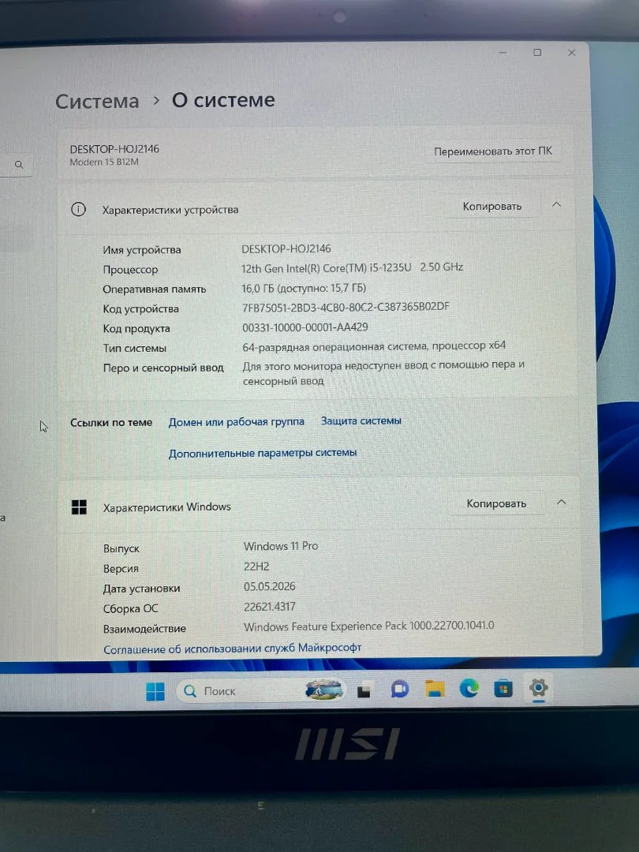Open "Домен или рабочая группа" link
This screenshot has width=639, height=852.
pyautogui.click(x=237, y=421)
